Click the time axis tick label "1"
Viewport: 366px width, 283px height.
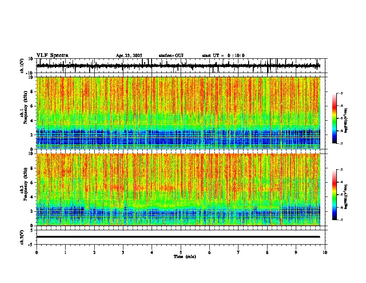tap(65, 252)
